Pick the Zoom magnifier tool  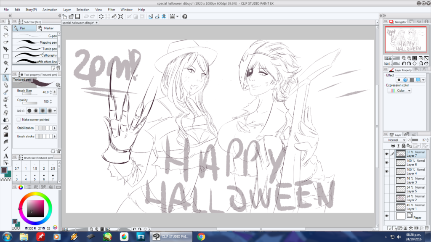[x=6, y=28]
